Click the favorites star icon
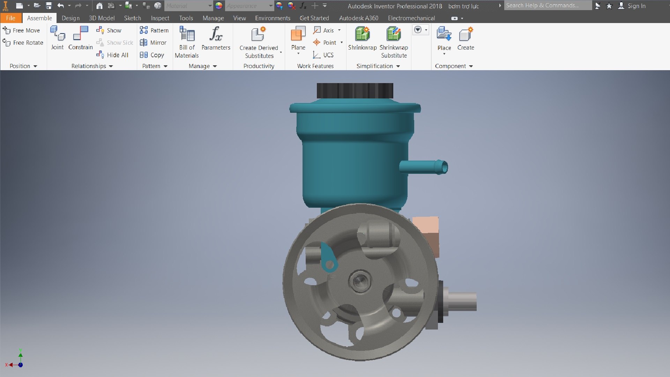 click(609, 6)
